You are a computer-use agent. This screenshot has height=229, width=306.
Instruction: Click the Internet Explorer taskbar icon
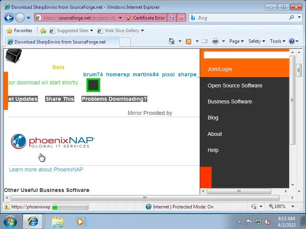[33, 222]
